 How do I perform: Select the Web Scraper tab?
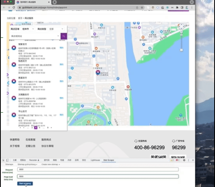109,160
